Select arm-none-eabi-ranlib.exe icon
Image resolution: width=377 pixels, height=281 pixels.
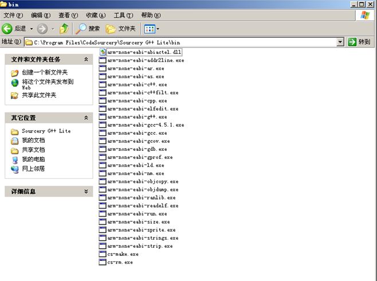click(103, 197)
